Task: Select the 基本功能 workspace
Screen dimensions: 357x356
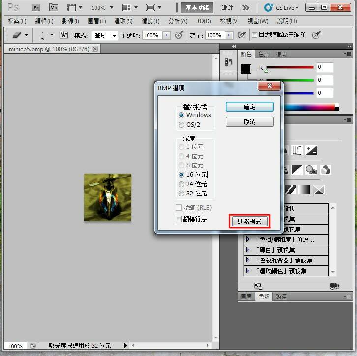Action: pos(197,8)
